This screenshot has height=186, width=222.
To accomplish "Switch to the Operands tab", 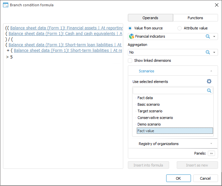I will click(150, 18).
